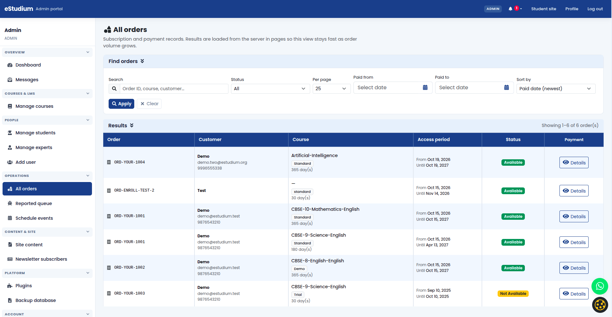The image size is (612, 317).
Task: Click the Paid from date field
Action: (393, 88)
